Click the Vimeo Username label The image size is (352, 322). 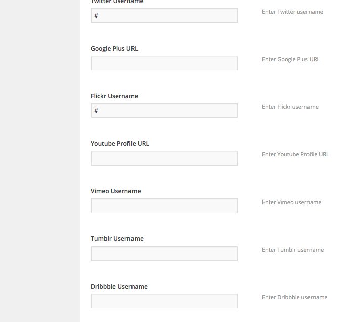pos(115,191)
